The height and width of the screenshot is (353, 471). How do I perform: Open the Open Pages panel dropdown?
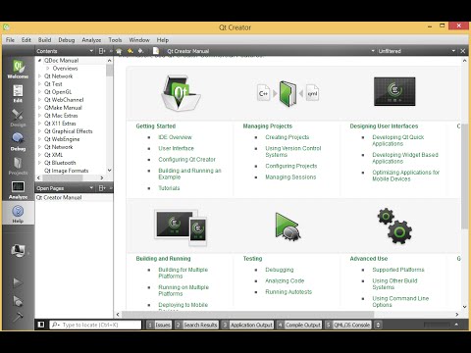tap(91, 188)
